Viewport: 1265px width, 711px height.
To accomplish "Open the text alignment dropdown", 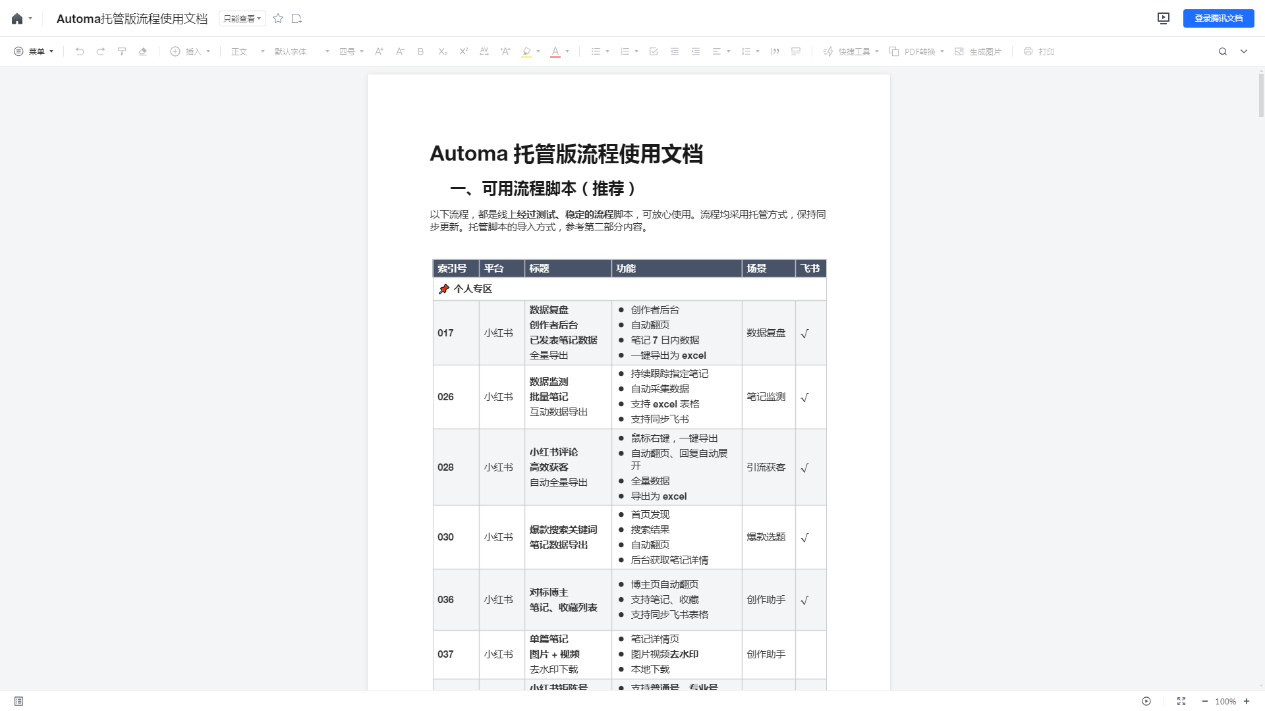I will pyautogui.click(x=721, y=51).
